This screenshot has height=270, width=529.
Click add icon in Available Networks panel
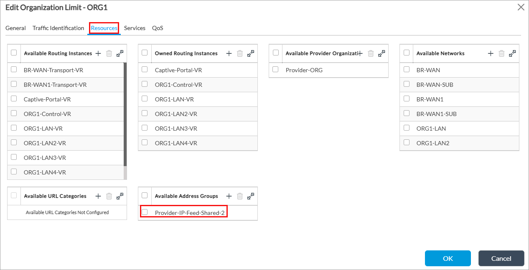click(x=490, y=53)
